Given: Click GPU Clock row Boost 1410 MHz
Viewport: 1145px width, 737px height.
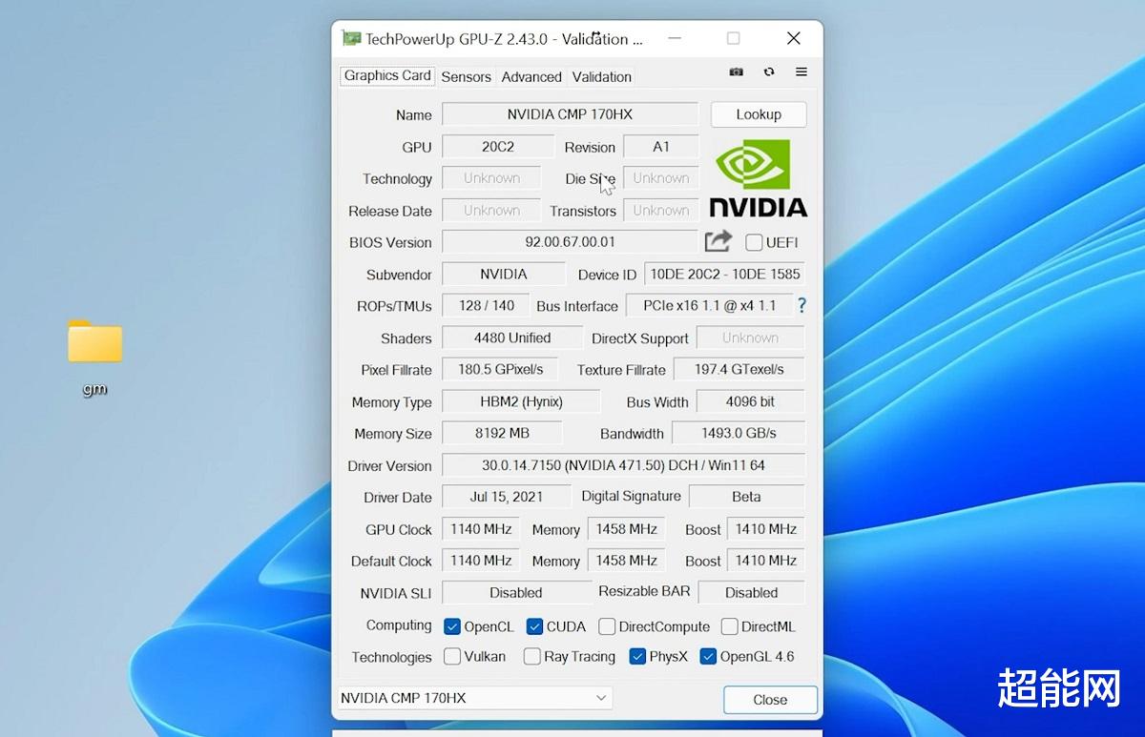Looking at the screenshot, I should click(765, 530).
